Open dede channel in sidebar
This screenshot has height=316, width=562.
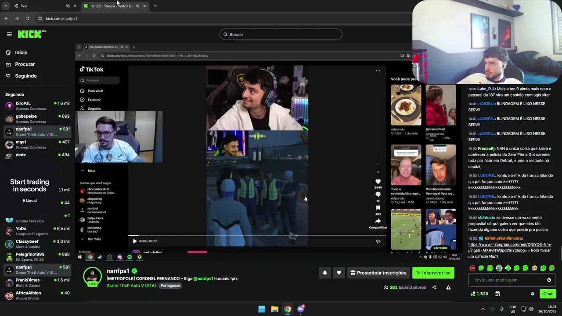click(37, 155)
